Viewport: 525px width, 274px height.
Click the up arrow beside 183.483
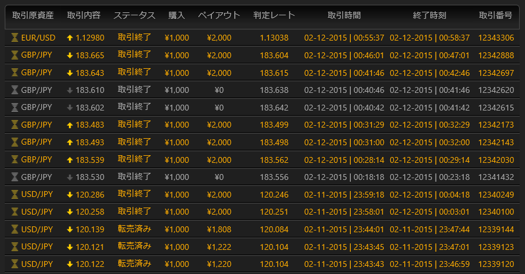[69, 125]
